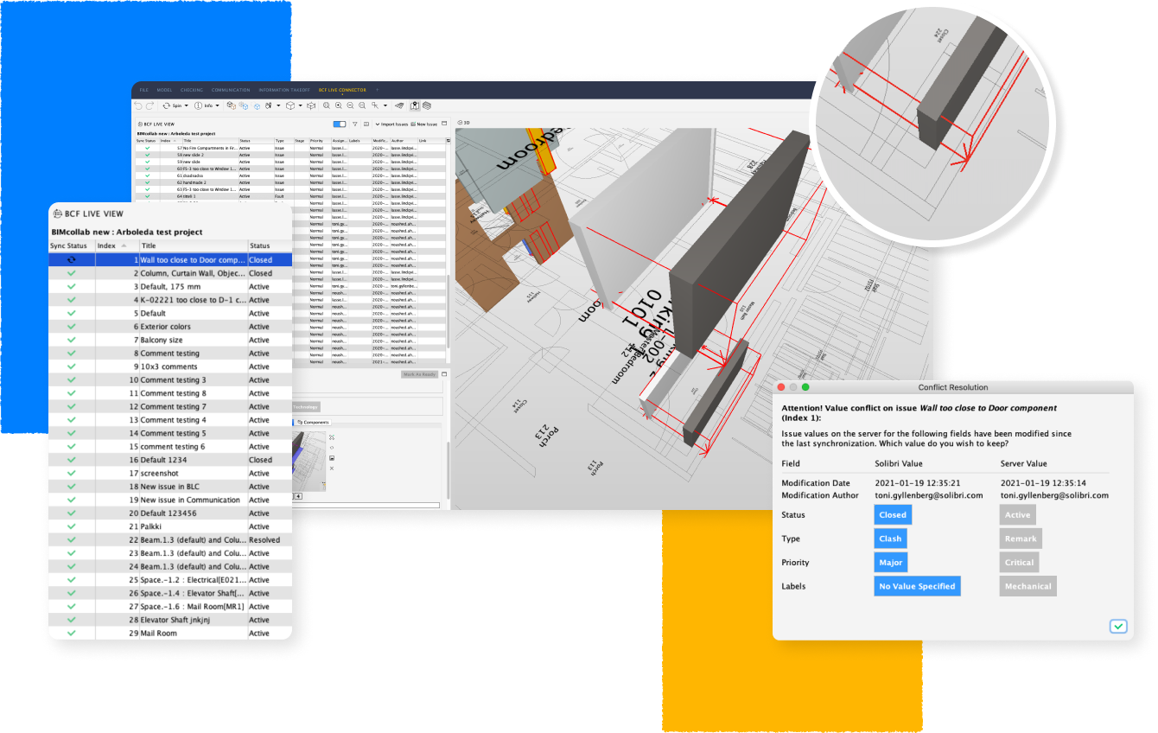Click the BCF LIVE VIEW gear icon front panel
The image size is (1158, 733).
(58, 214)
